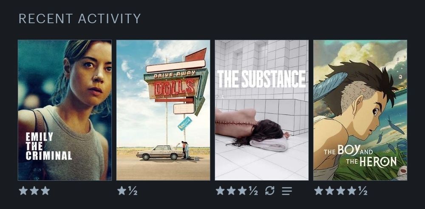425x209 pixels.
Task: Click the single full star under Drive-Away Dolls
Action: point(122,191)
